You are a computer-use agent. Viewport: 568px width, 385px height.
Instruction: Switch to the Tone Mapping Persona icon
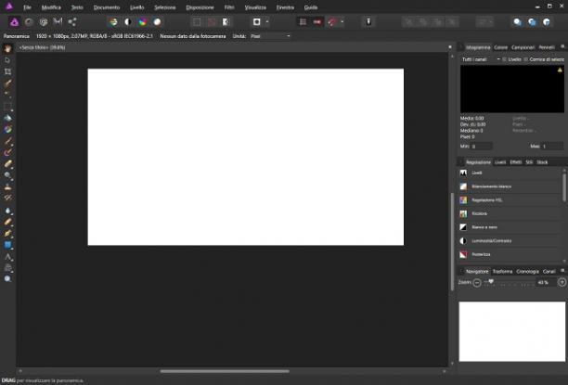pyautogui.click(x=58, y=22)
